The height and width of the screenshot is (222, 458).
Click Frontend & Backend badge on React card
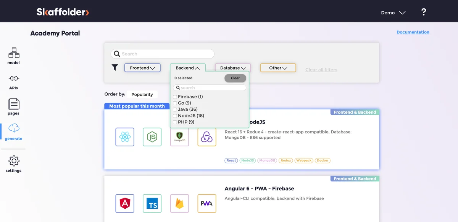pyautogui.click(x=355, y=112)
